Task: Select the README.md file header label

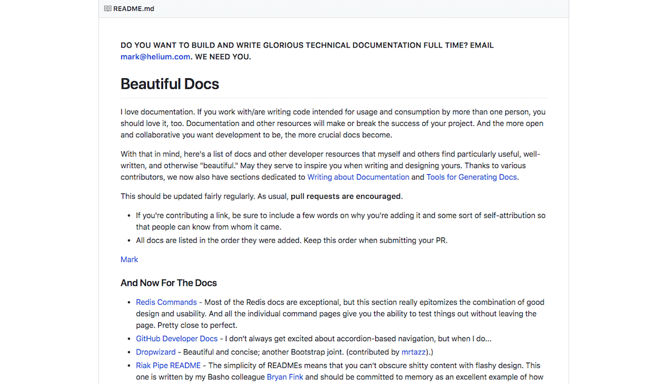Action: [x=134, y=8]
